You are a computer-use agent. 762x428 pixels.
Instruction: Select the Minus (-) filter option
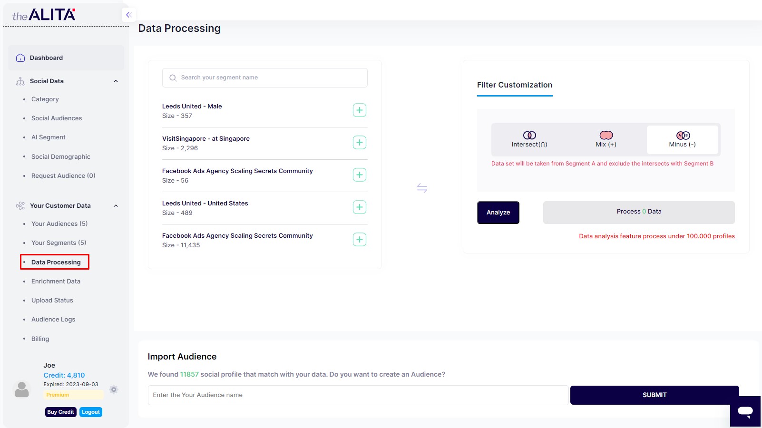[x=683, y=140]
